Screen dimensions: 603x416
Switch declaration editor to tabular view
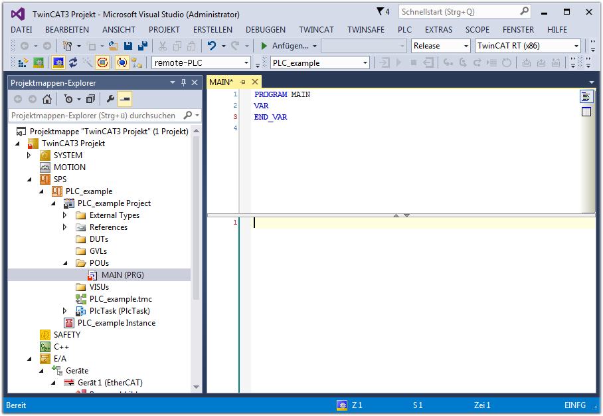586,112
